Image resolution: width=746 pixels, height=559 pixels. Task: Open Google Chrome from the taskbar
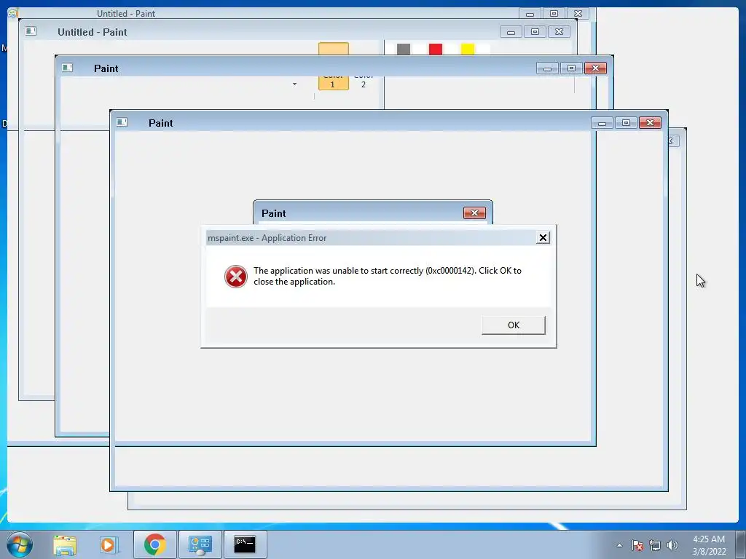pos(154,544)
